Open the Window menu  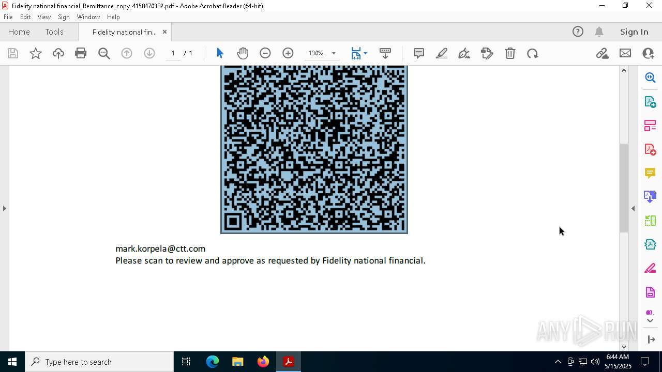pos(88,17)
